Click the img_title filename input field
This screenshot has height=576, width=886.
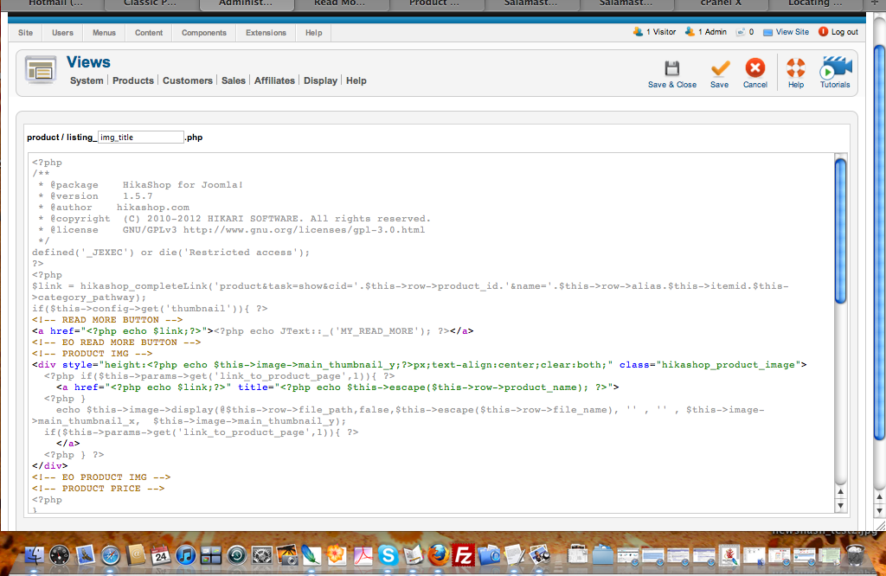pos(140,137)
